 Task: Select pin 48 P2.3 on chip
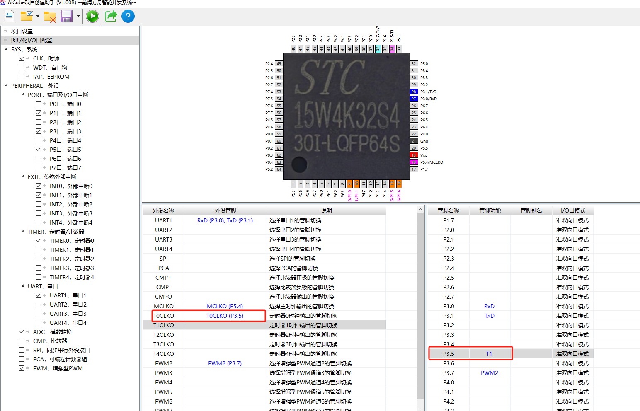[293, 48]
